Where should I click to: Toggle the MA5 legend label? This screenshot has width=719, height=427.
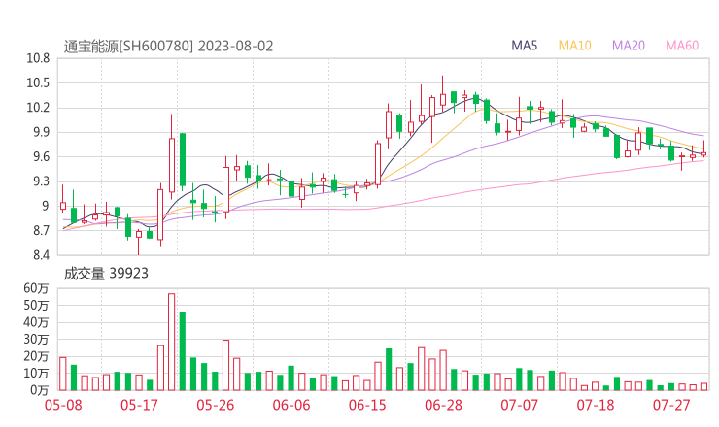525,46
